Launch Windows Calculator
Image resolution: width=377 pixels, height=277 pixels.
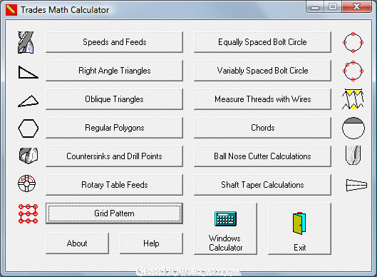click(225, 229)
